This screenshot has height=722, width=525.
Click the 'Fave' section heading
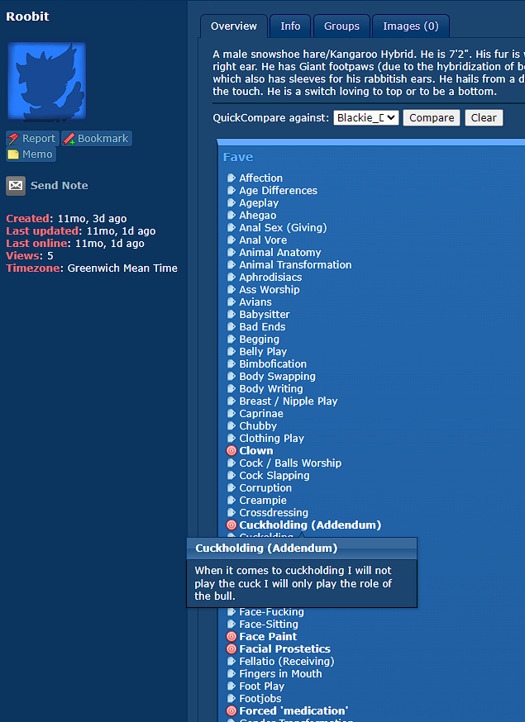[238, 157]
